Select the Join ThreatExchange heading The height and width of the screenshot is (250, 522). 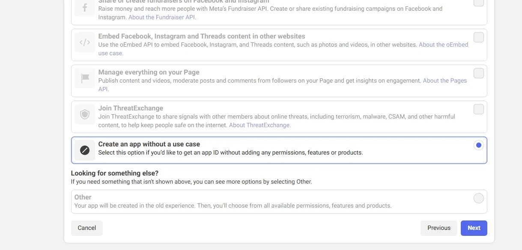coord(131,108)
